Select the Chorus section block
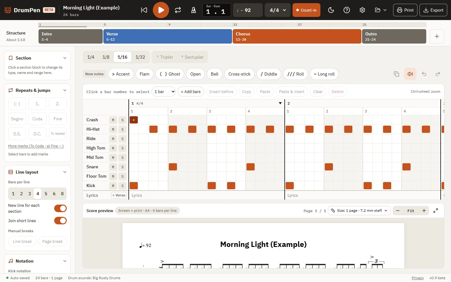 pyautogui.click(x=297, y=36)
